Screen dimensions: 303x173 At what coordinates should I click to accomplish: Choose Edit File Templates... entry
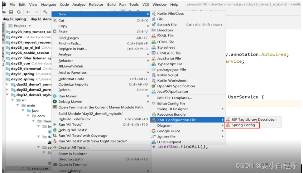pyautogui.click(x=188, y=98)
